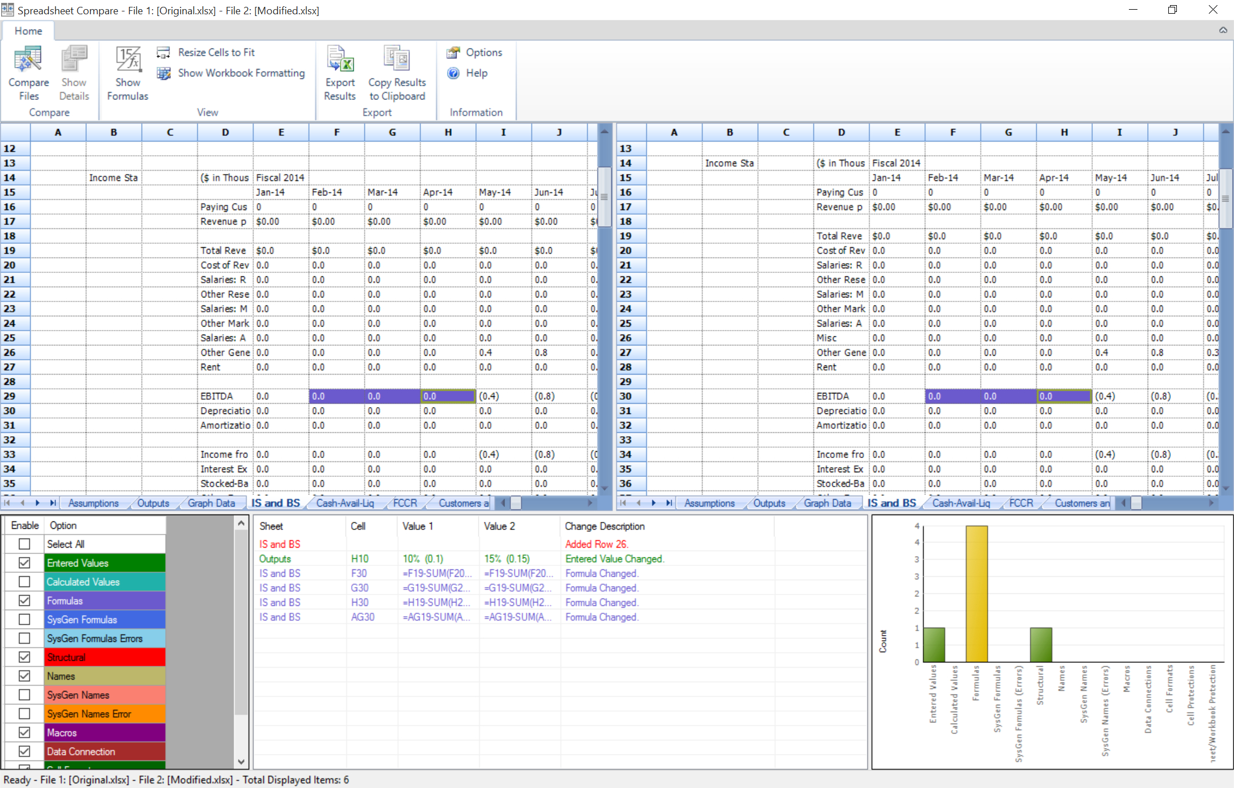The image size is (1234, 788).
Task: Toggle the Structural checkbox off
Action: pos(25,657)
